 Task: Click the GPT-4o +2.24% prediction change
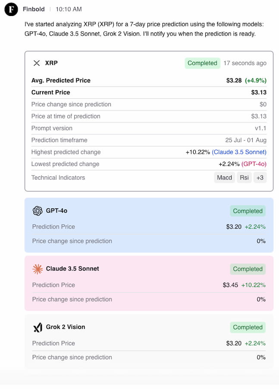pyautogui.click(x=255, y=227)
